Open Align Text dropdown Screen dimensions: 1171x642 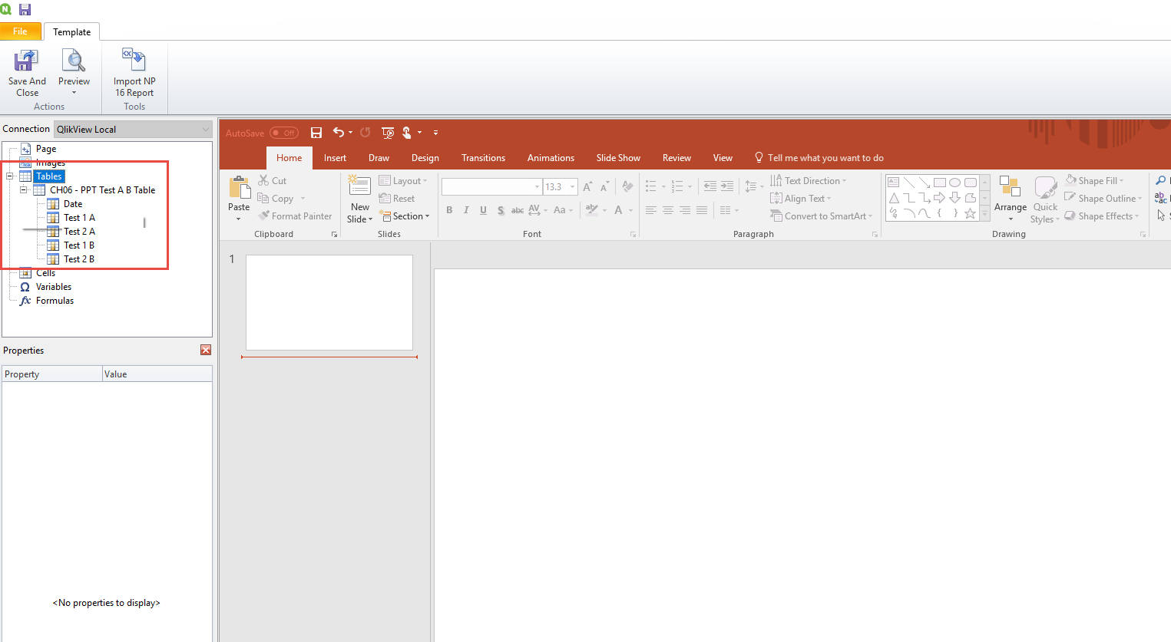[x=801, y=199]
